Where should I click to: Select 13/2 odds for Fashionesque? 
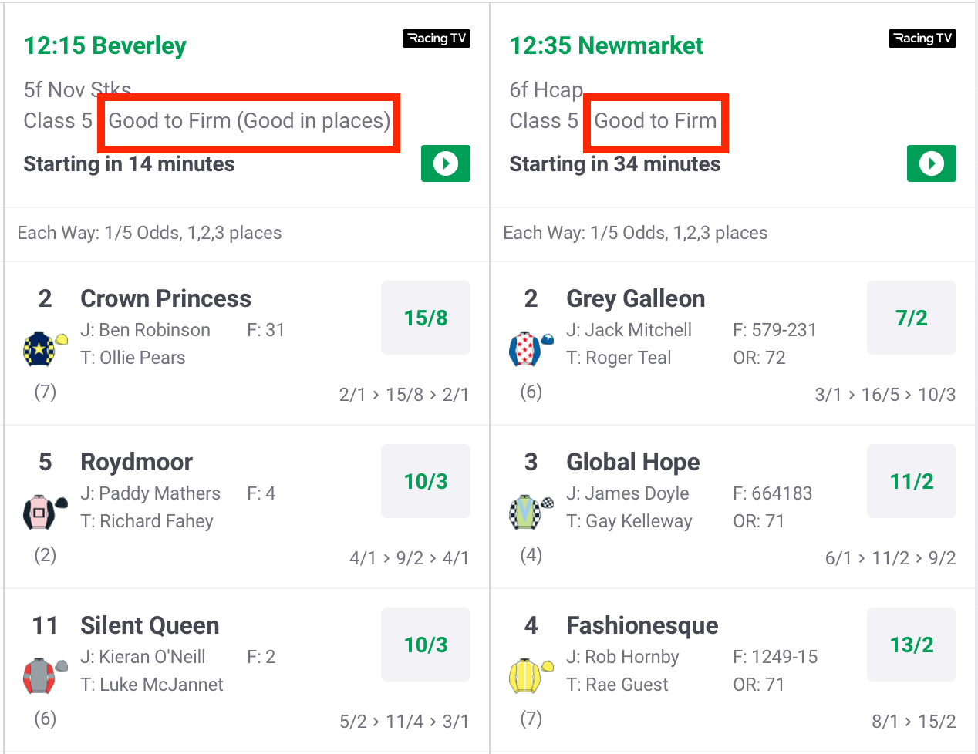pyautogui.click(x=912, y=644)
